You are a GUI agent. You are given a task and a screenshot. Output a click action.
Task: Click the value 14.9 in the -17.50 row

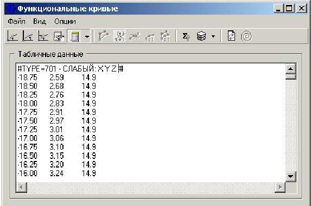tap(88, 121)
